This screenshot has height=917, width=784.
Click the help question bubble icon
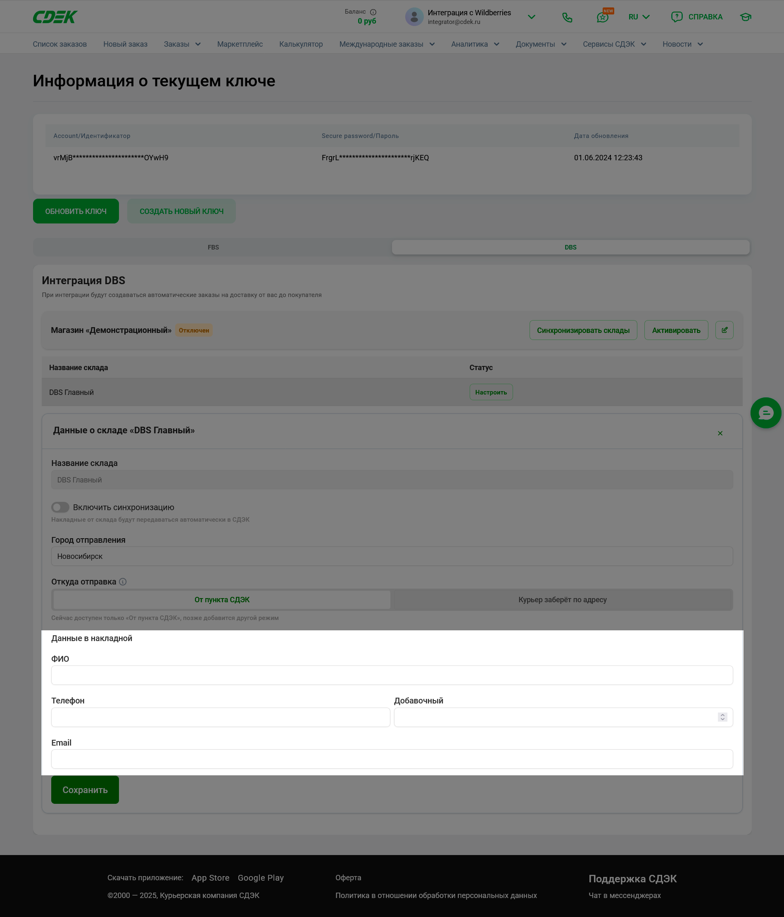(677, 17)
